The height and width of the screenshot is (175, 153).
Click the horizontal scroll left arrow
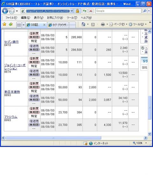point(4,138)
